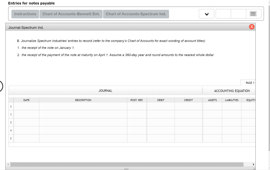
Task: Click the description field in row 5
Action: coord(83,139)
